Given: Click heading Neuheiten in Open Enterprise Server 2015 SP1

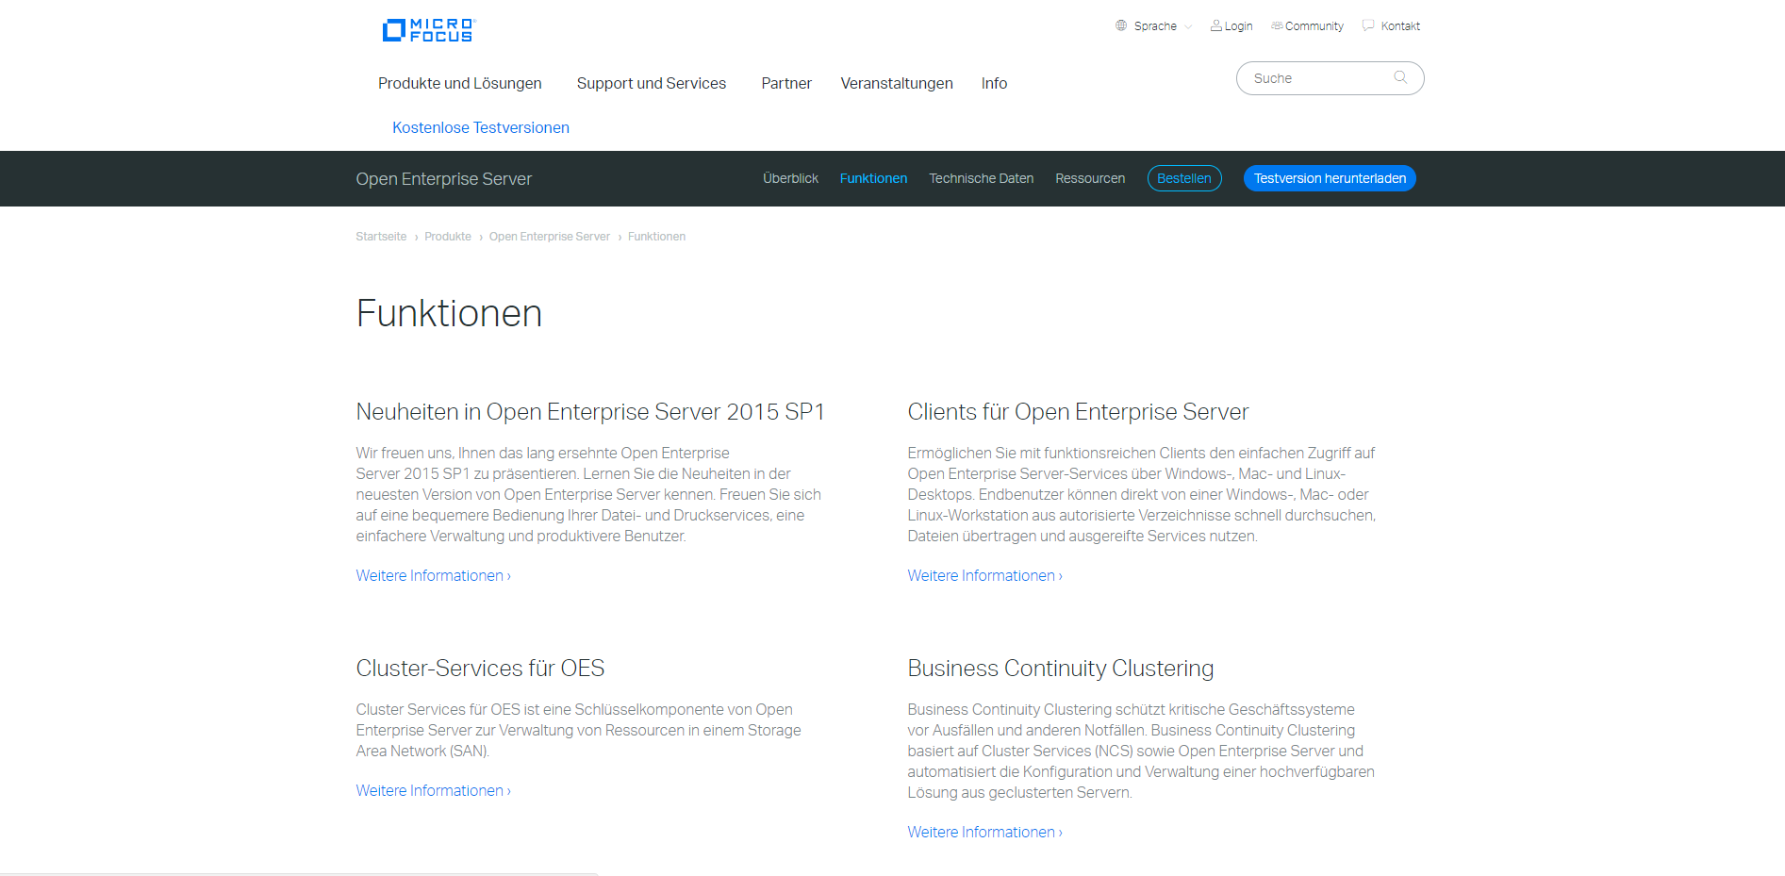Looking at the screenshot, I should coord(590,412).
